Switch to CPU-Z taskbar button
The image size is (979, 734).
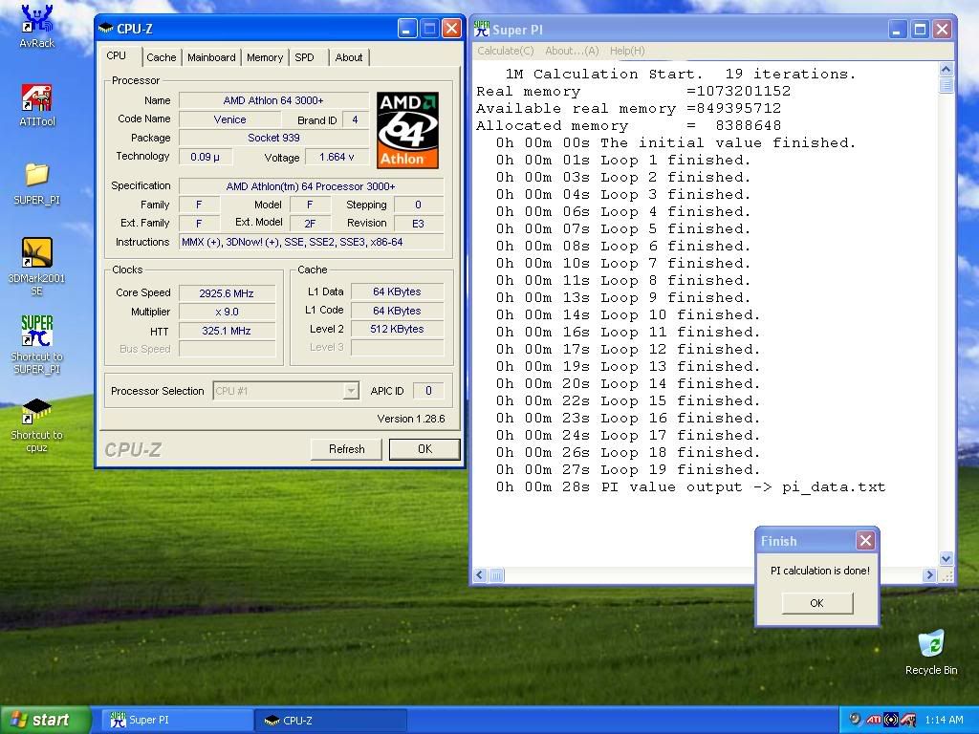click(x=332, y=720)
